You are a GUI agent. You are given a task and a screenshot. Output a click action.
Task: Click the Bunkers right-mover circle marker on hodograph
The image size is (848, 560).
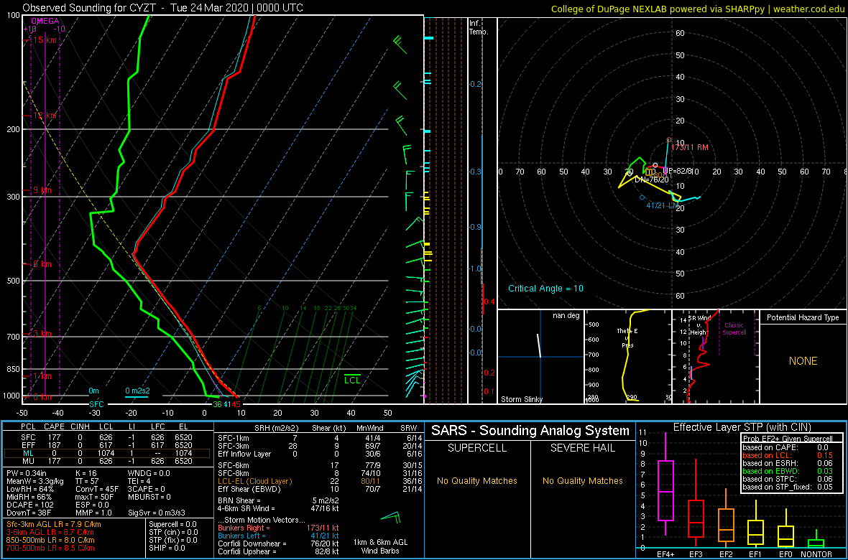[x=669, y=140]
